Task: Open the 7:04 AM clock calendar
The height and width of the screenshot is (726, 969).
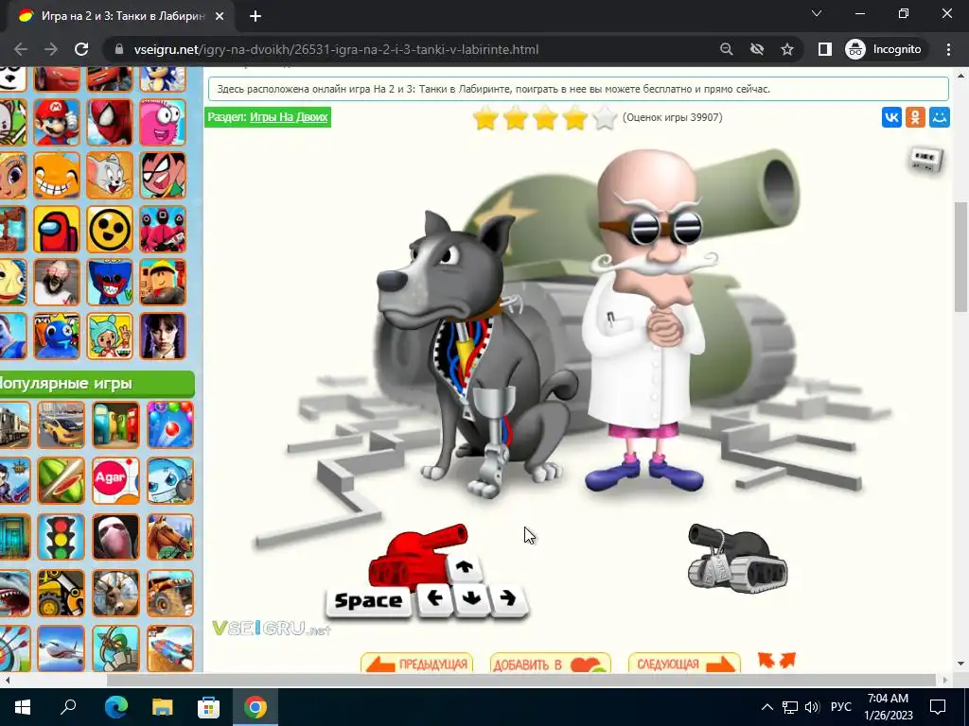Action: [888, 707]
